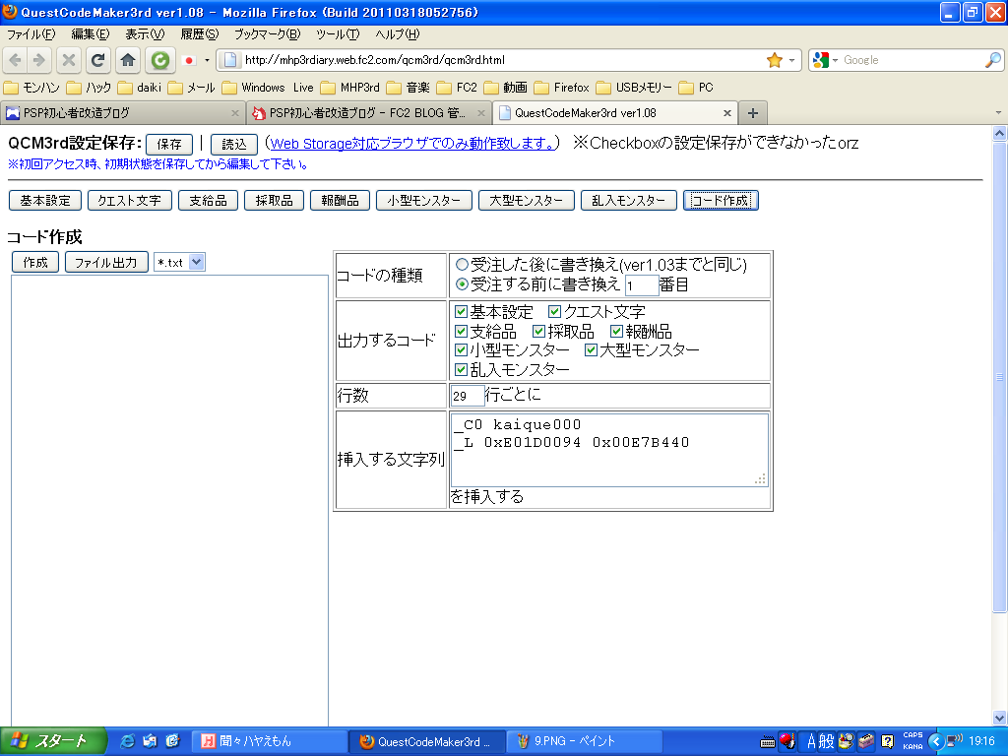Click the 読込 button
1008x756 pixels.
point(234,144)
